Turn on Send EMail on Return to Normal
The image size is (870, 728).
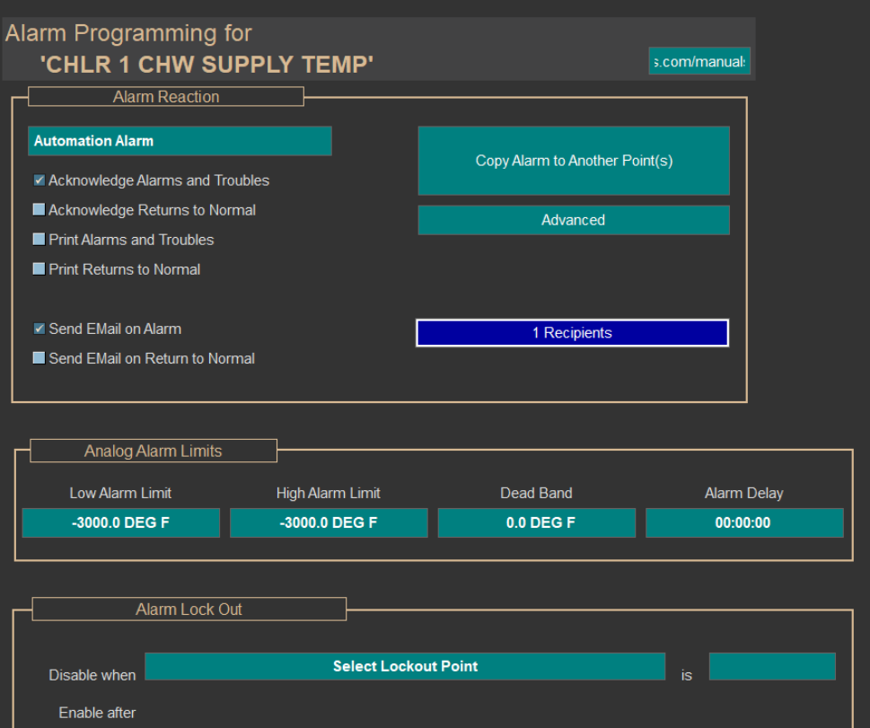coord(40,358)
